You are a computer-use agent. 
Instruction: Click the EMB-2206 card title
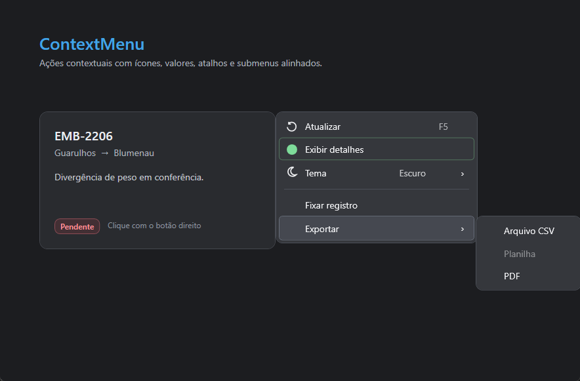pyautogui.click(x=83, y=136)
